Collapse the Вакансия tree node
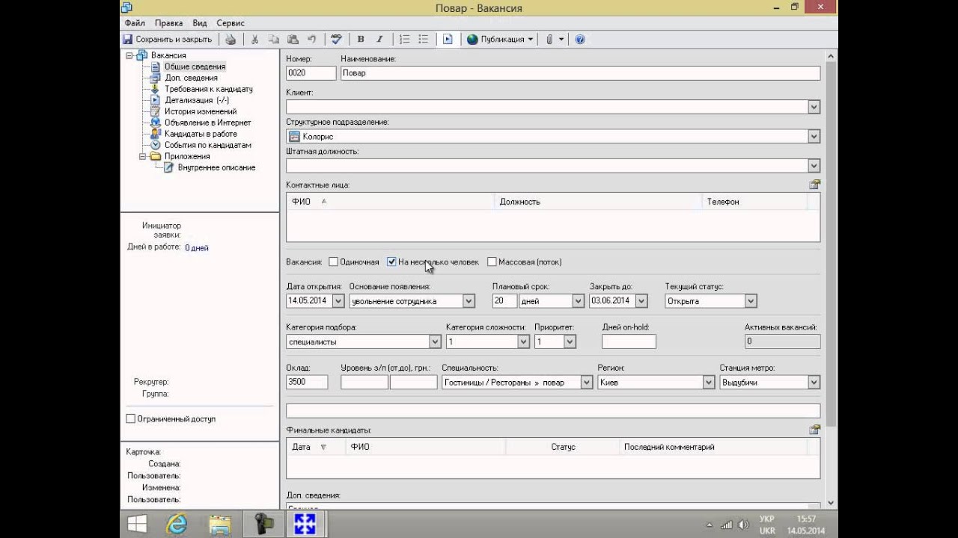Screen dimensions: 958x538 pos(129,55)
